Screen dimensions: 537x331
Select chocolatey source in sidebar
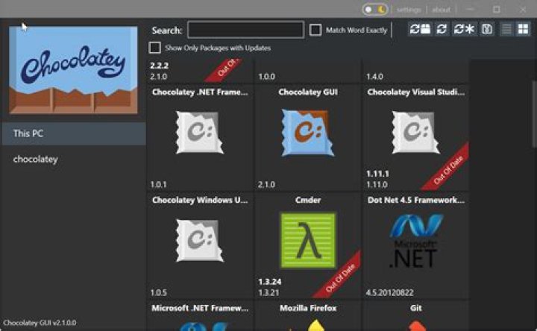74,160
